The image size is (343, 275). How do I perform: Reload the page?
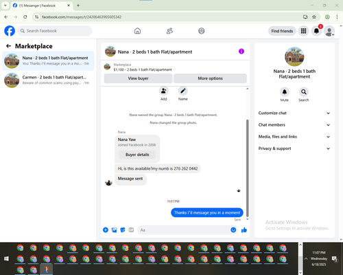(x=25, y=17)
